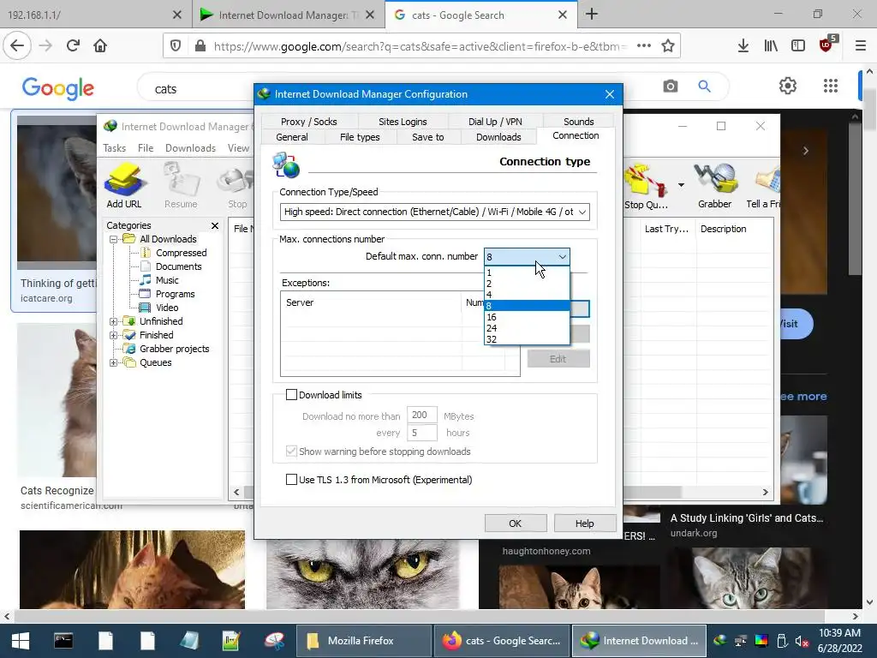Open new Firefox tab with plus

point(592,15)
